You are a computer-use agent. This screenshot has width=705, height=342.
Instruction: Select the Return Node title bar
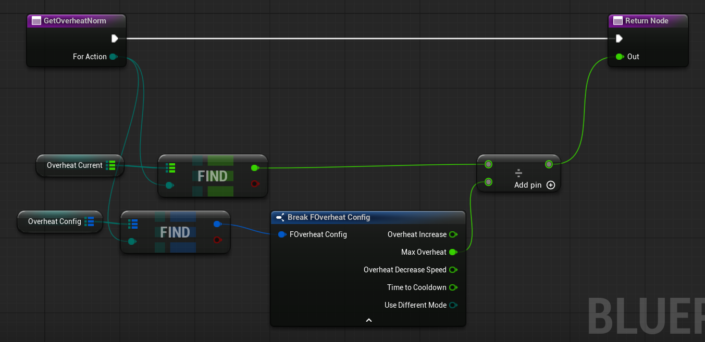pyautogui.click(x=647, y=21)
